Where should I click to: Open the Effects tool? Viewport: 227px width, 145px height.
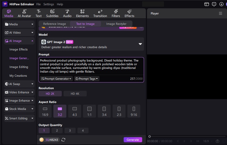tap(129, 14)
